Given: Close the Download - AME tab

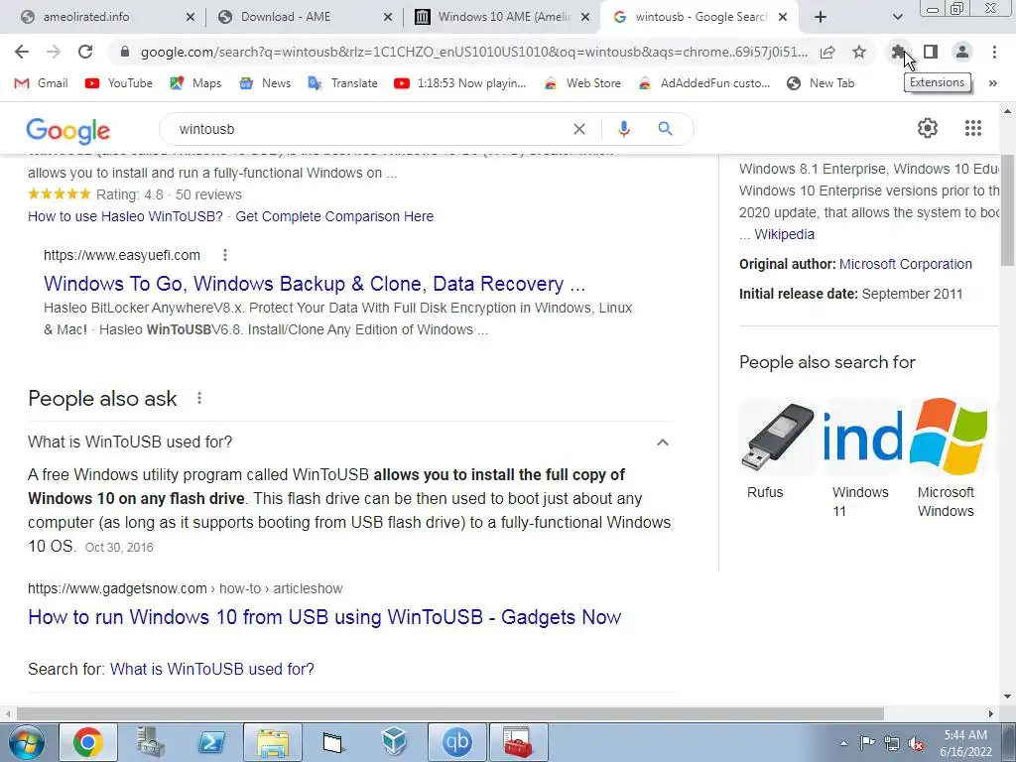Looking at the screenshot, I should click(388, 17).
